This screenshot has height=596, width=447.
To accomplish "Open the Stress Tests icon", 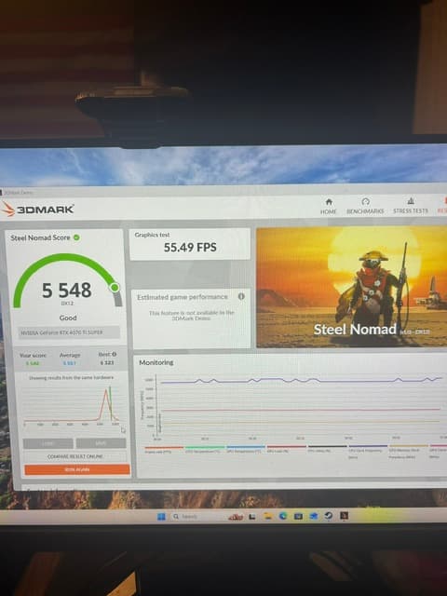I will (x=411, y=201).
